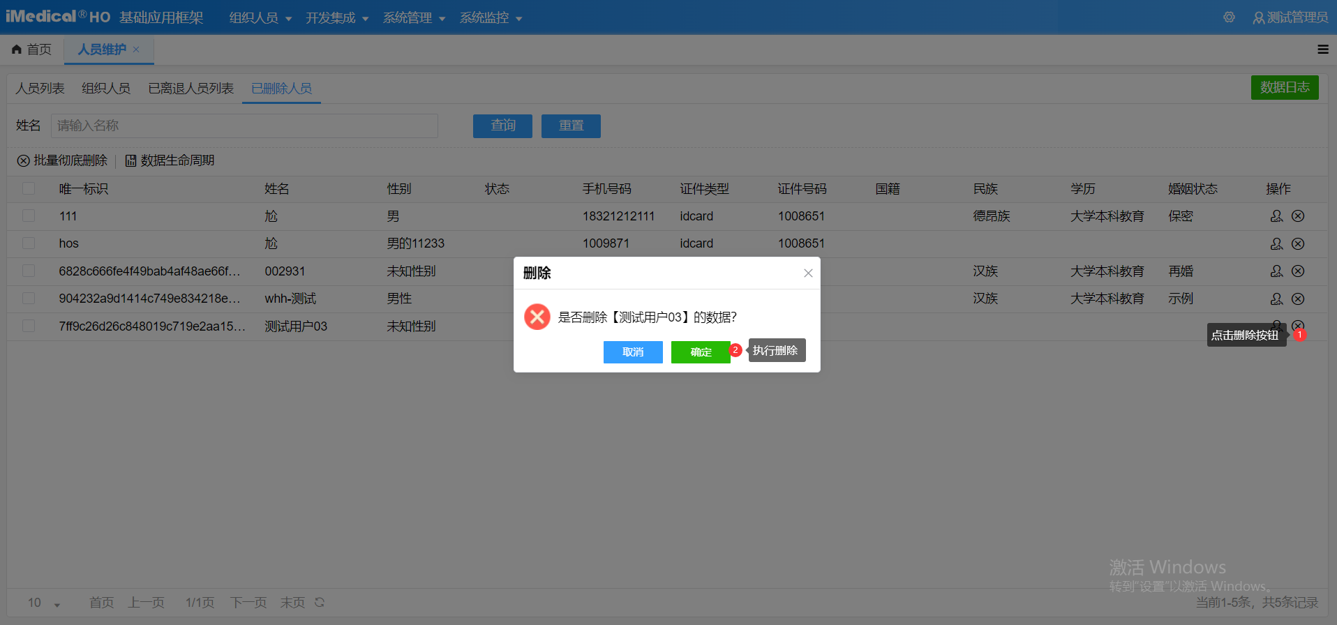
Task: Click delete icon in row hos
Action: [x=1298, y=243]
